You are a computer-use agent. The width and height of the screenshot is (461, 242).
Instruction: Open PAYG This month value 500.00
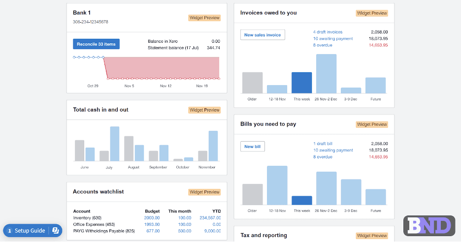[x=184, y=231]
